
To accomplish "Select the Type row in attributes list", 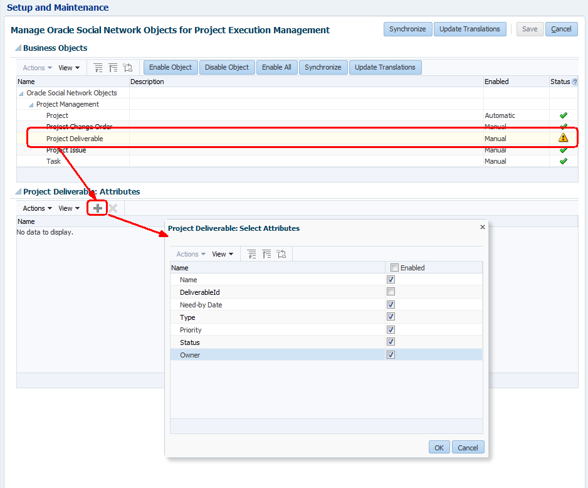I will tap(326, 317).
